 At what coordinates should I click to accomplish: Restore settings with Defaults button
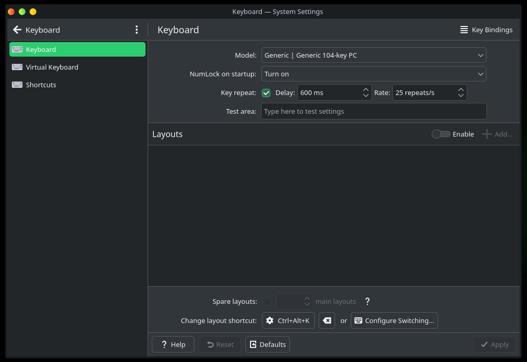(267, 344)
